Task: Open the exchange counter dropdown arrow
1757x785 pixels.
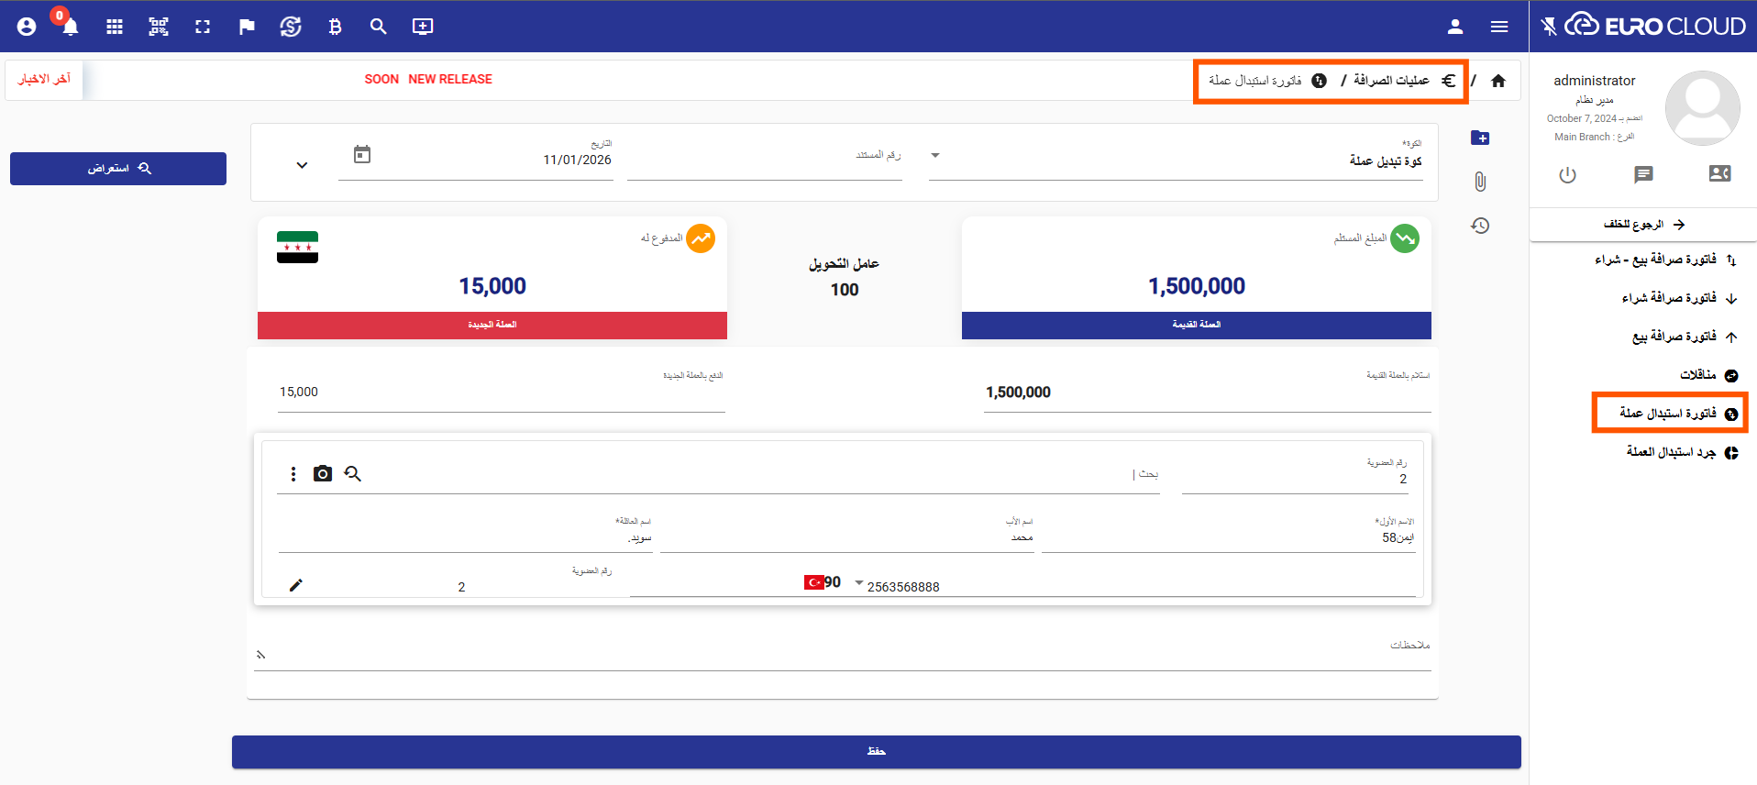Action: [935, 156]
